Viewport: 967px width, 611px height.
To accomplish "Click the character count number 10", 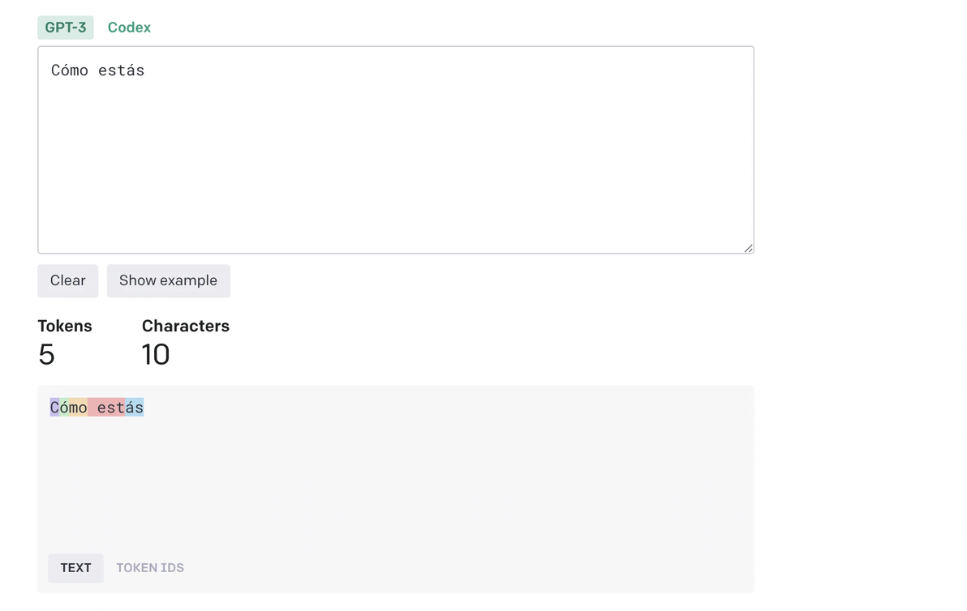I will coord(156,355).
